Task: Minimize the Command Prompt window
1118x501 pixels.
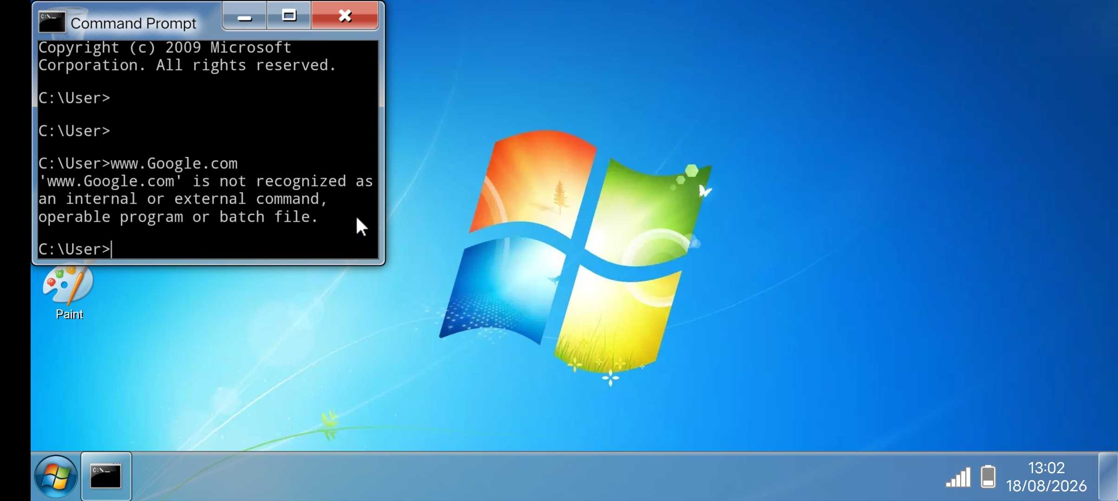Action: 245,17
